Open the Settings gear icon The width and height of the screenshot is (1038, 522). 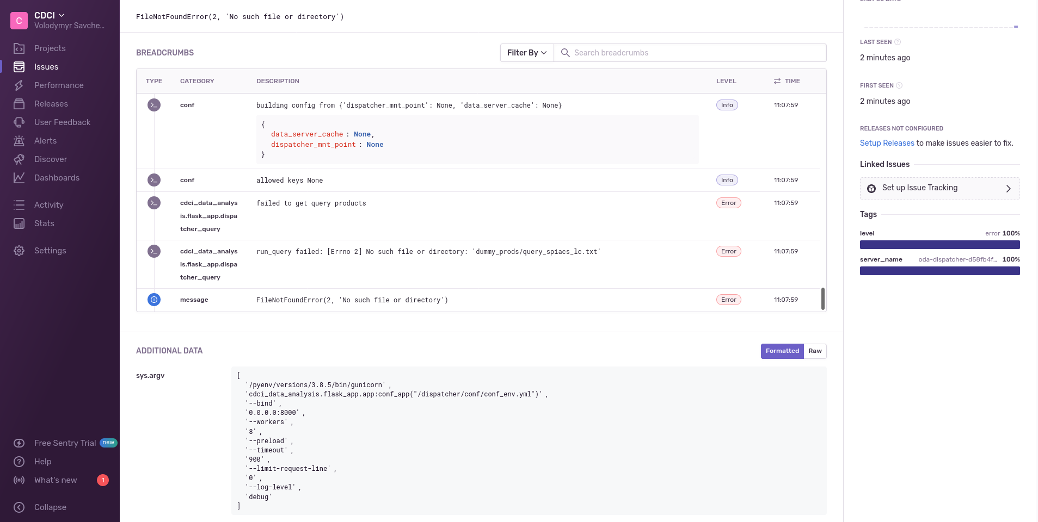point(19,250)
